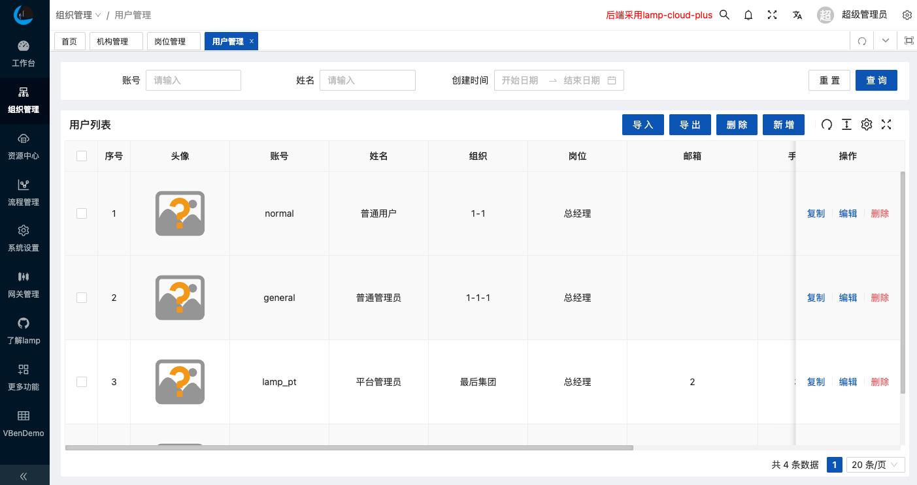Screen dimensions: 917x485
Task: Open the table row-height adjustment icon
Action: (846, 124)
